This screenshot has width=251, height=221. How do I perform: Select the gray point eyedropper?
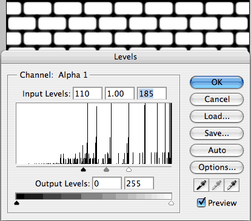216,185
